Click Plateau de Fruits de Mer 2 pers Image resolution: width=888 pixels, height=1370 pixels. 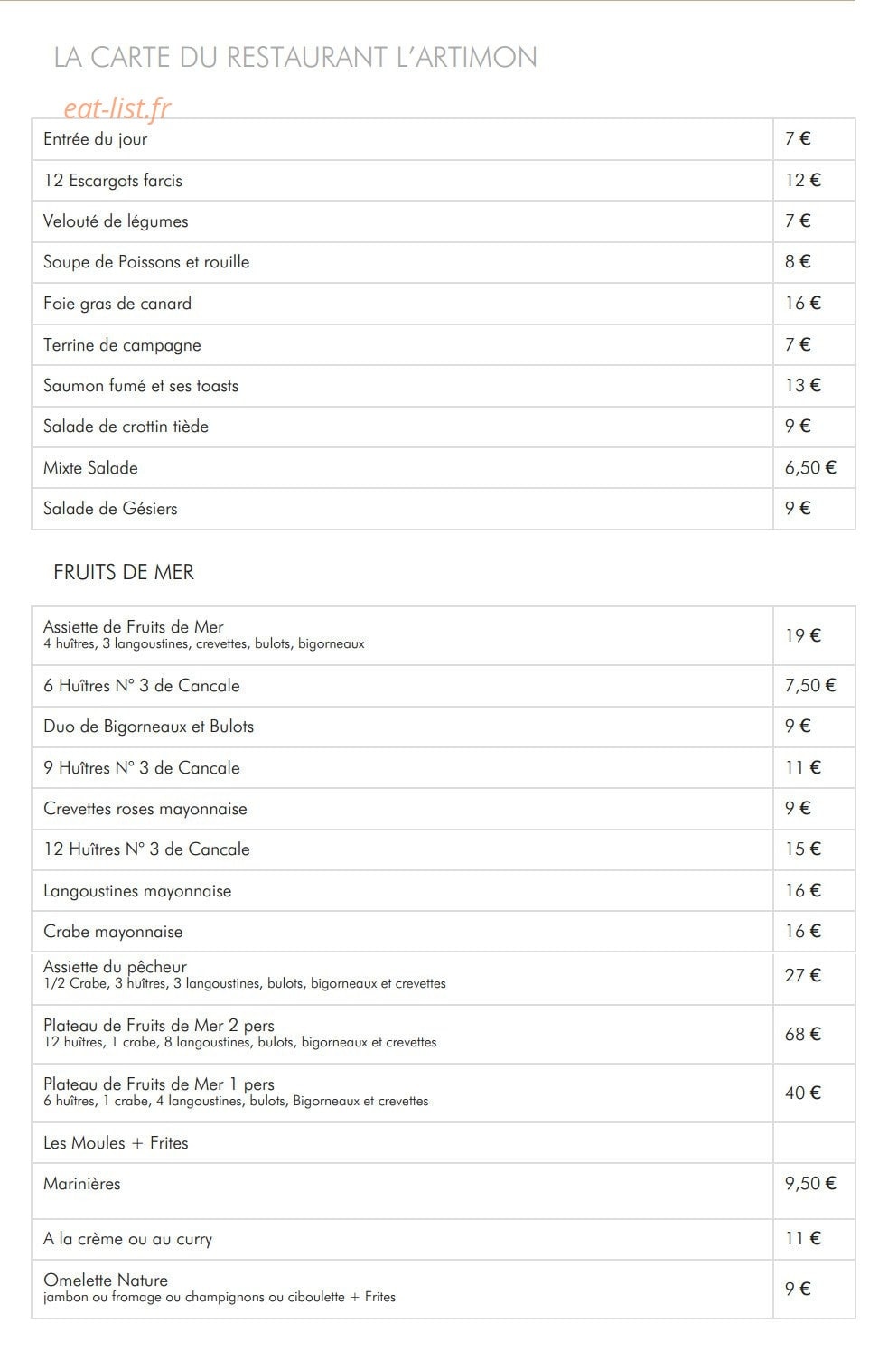click(x=159, y=1026)
